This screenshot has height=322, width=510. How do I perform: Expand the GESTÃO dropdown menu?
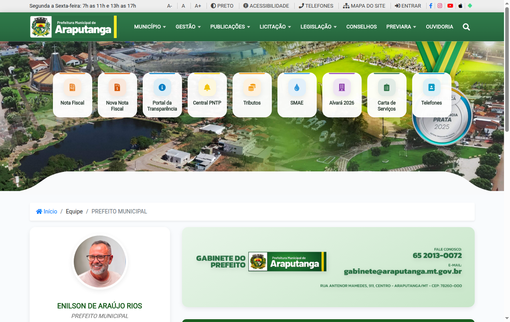(x=188, y=27)
